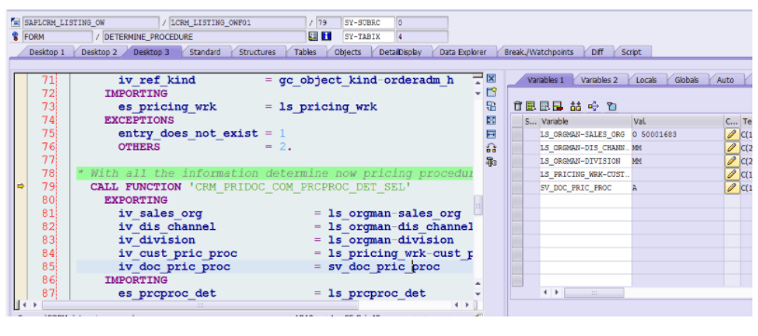Open the Variables 2 tab
The image size is (758, 336).
point(599,80)
